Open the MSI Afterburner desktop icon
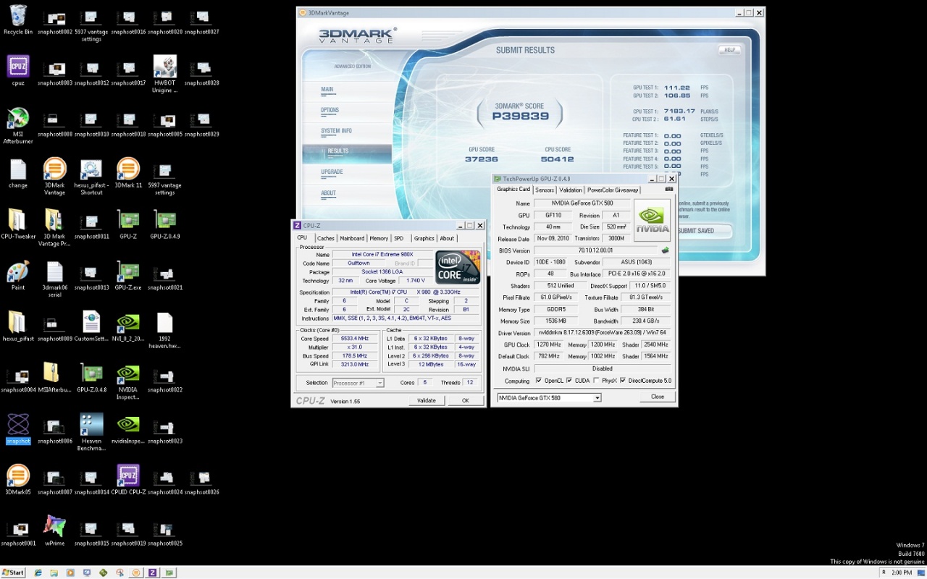The height and width of the screenshot is (579, 927). (18, 118)
